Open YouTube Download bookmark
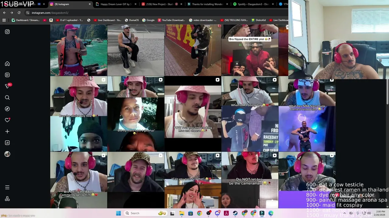 [x=171, y=20]
